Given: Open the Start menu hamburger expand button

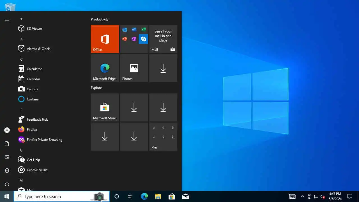Looking at the screenshot, I should (7, 19).
